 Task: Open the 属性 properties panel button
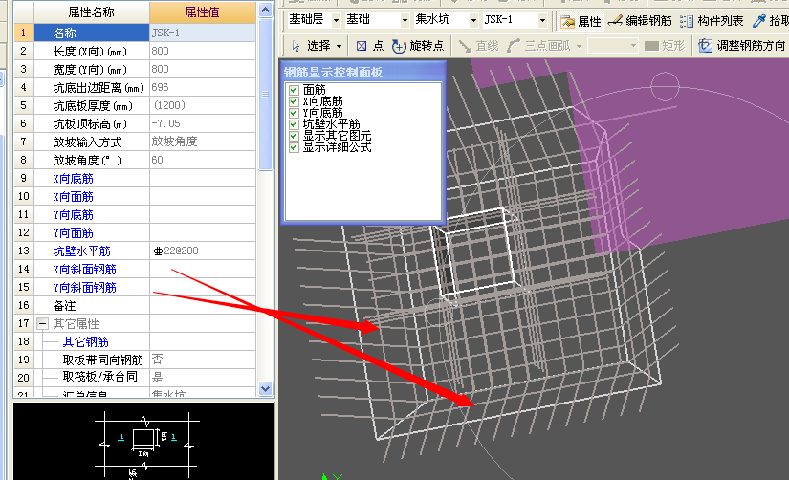(581, 21)
